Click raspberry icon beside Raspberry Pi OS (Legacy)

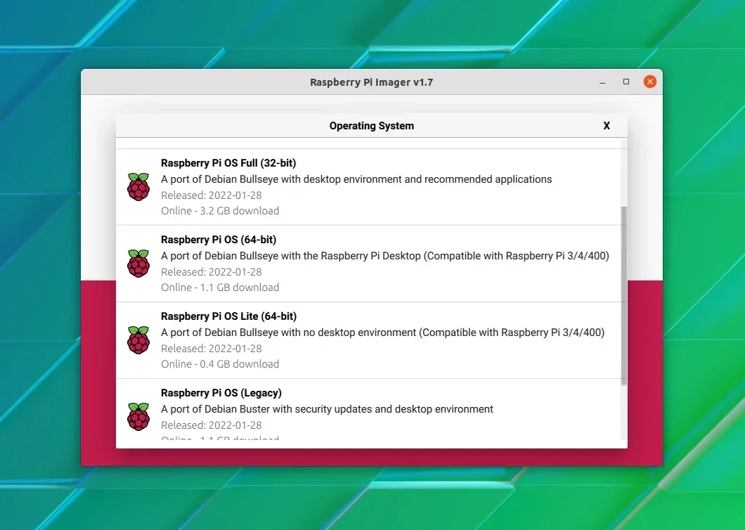click(138, 416)
